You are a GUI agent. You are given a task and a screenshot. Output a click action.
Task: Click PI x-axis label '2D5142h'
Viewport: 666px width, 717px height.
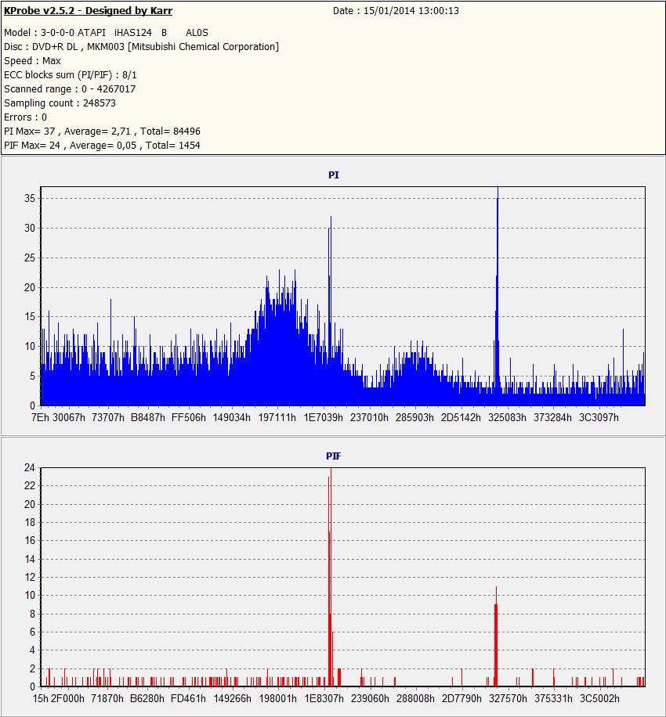pos(461,417)
